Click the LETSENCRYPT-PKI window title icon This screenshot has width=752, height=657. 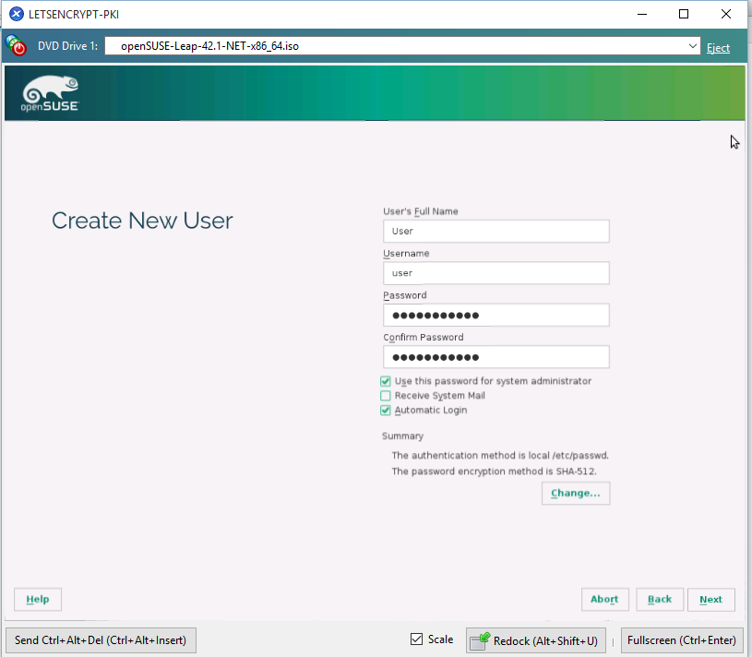click(16, 14)
